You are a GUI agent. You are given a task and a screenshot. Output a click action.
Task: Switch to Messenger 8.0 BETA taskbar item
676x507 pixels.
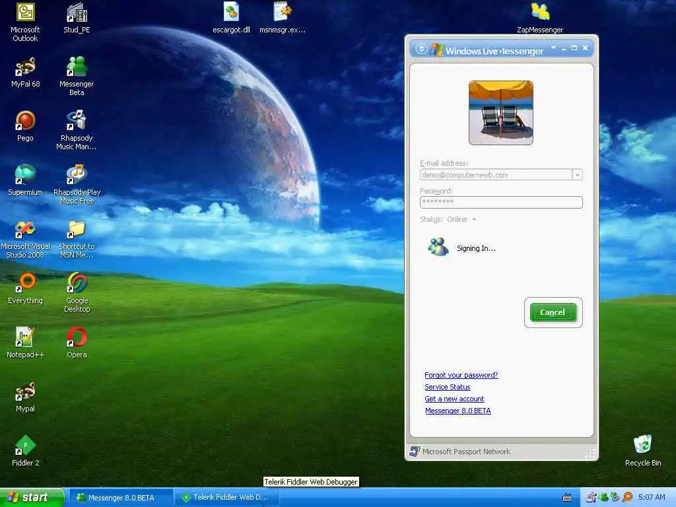pyautogui.click(x=121, y=498)
